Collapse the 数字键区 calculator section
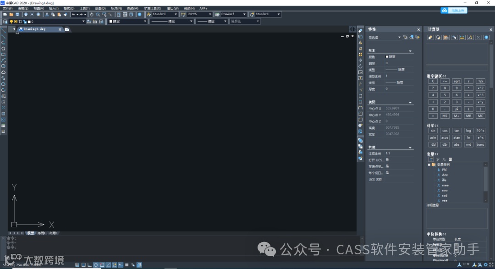The height and width of the screenshot is (269, 495). (x=437, y=76)
